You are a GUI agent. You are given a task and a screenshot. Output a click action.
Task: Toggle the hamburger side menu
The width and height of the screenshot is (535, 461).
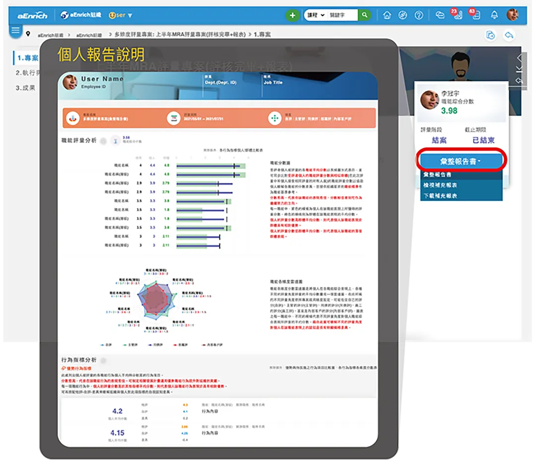click(15, 31)
